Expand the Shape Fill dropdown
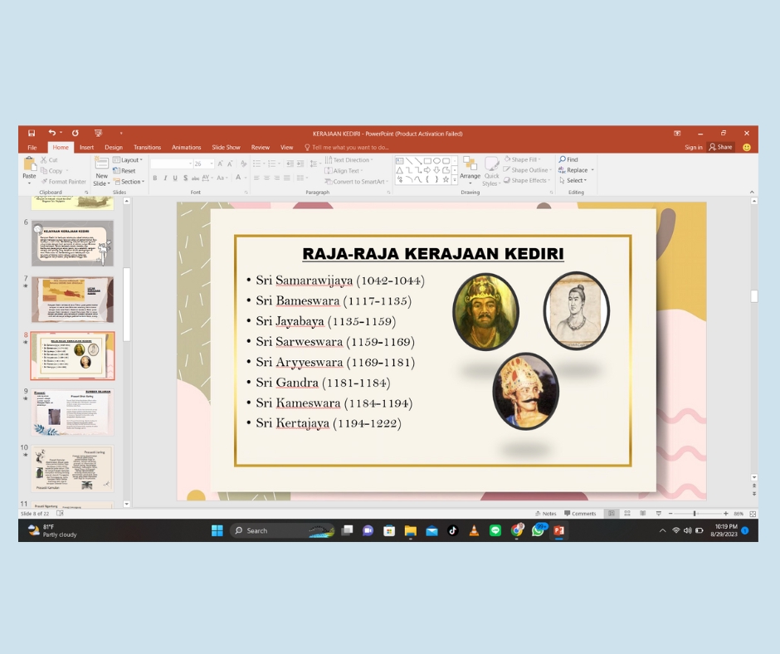The height and width of the screenshot is (654, 780). (x=540, y=159)
